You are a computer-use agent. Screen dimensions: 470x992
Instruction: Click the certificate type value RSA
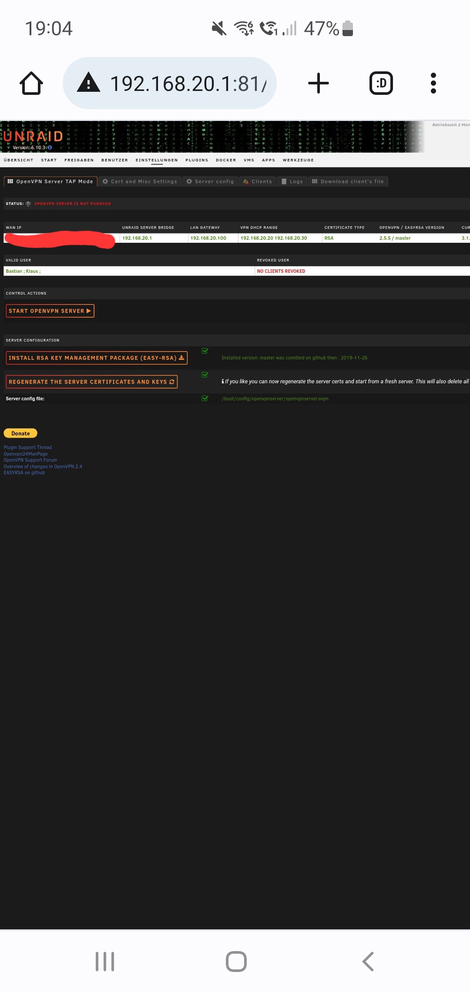tap(329, 238)
